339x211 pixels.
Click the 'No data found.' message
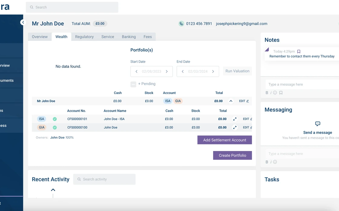(68, 67)
